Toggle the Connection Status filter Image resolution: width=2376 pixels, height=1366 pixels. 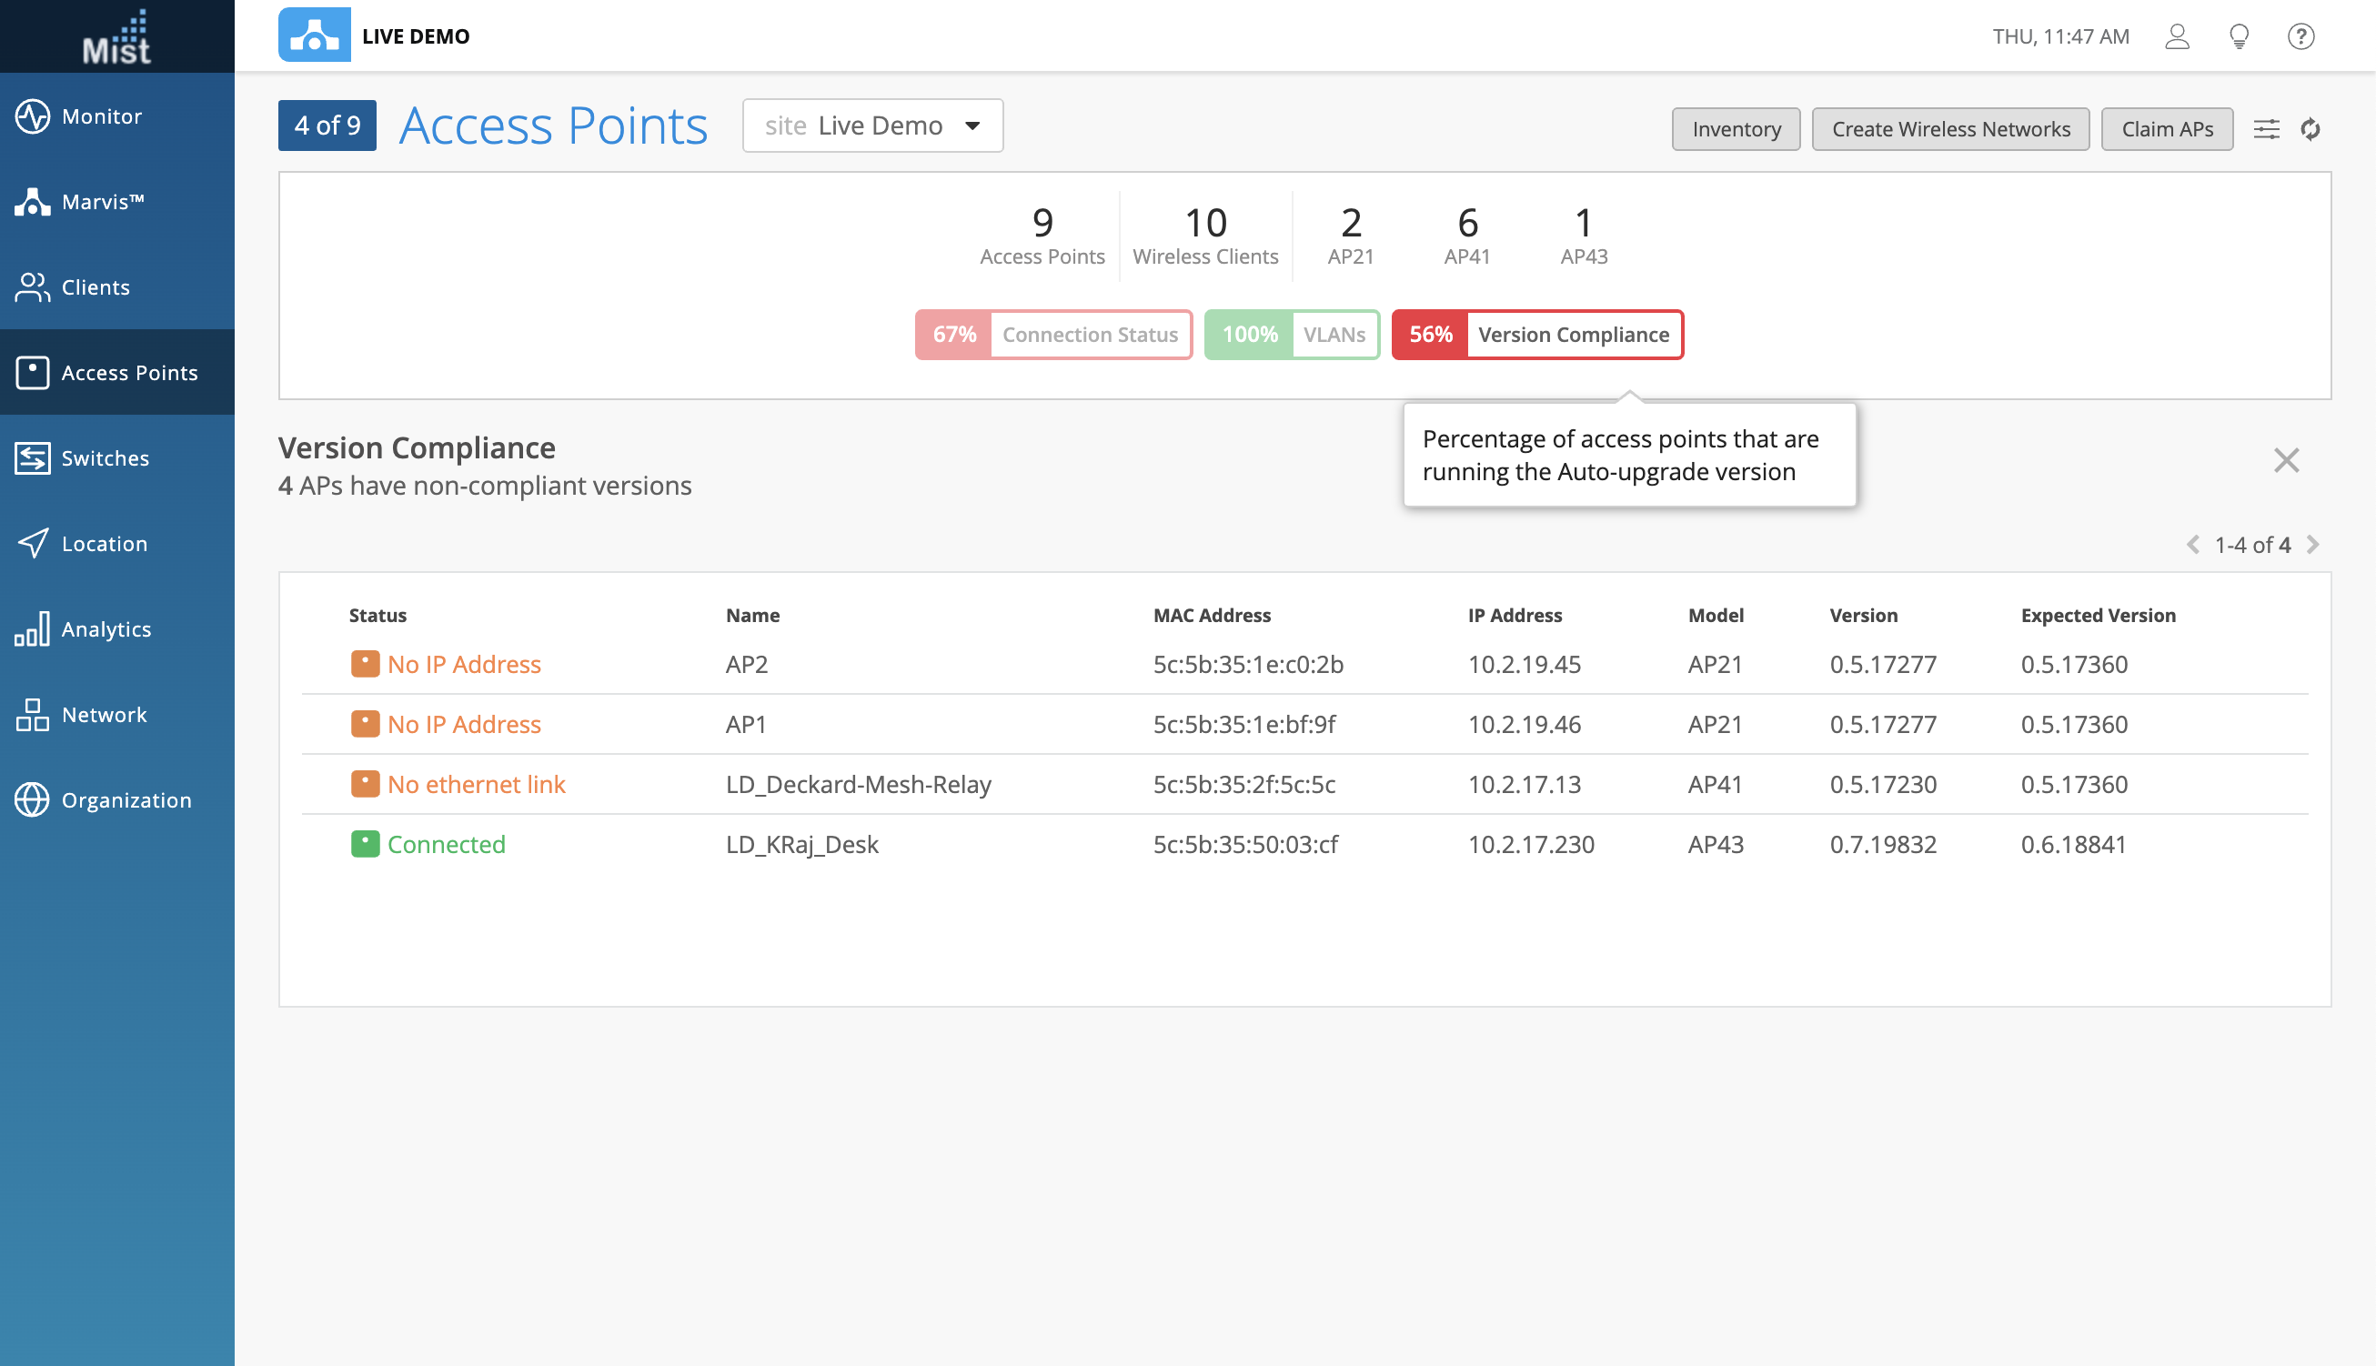[1052, 334]
